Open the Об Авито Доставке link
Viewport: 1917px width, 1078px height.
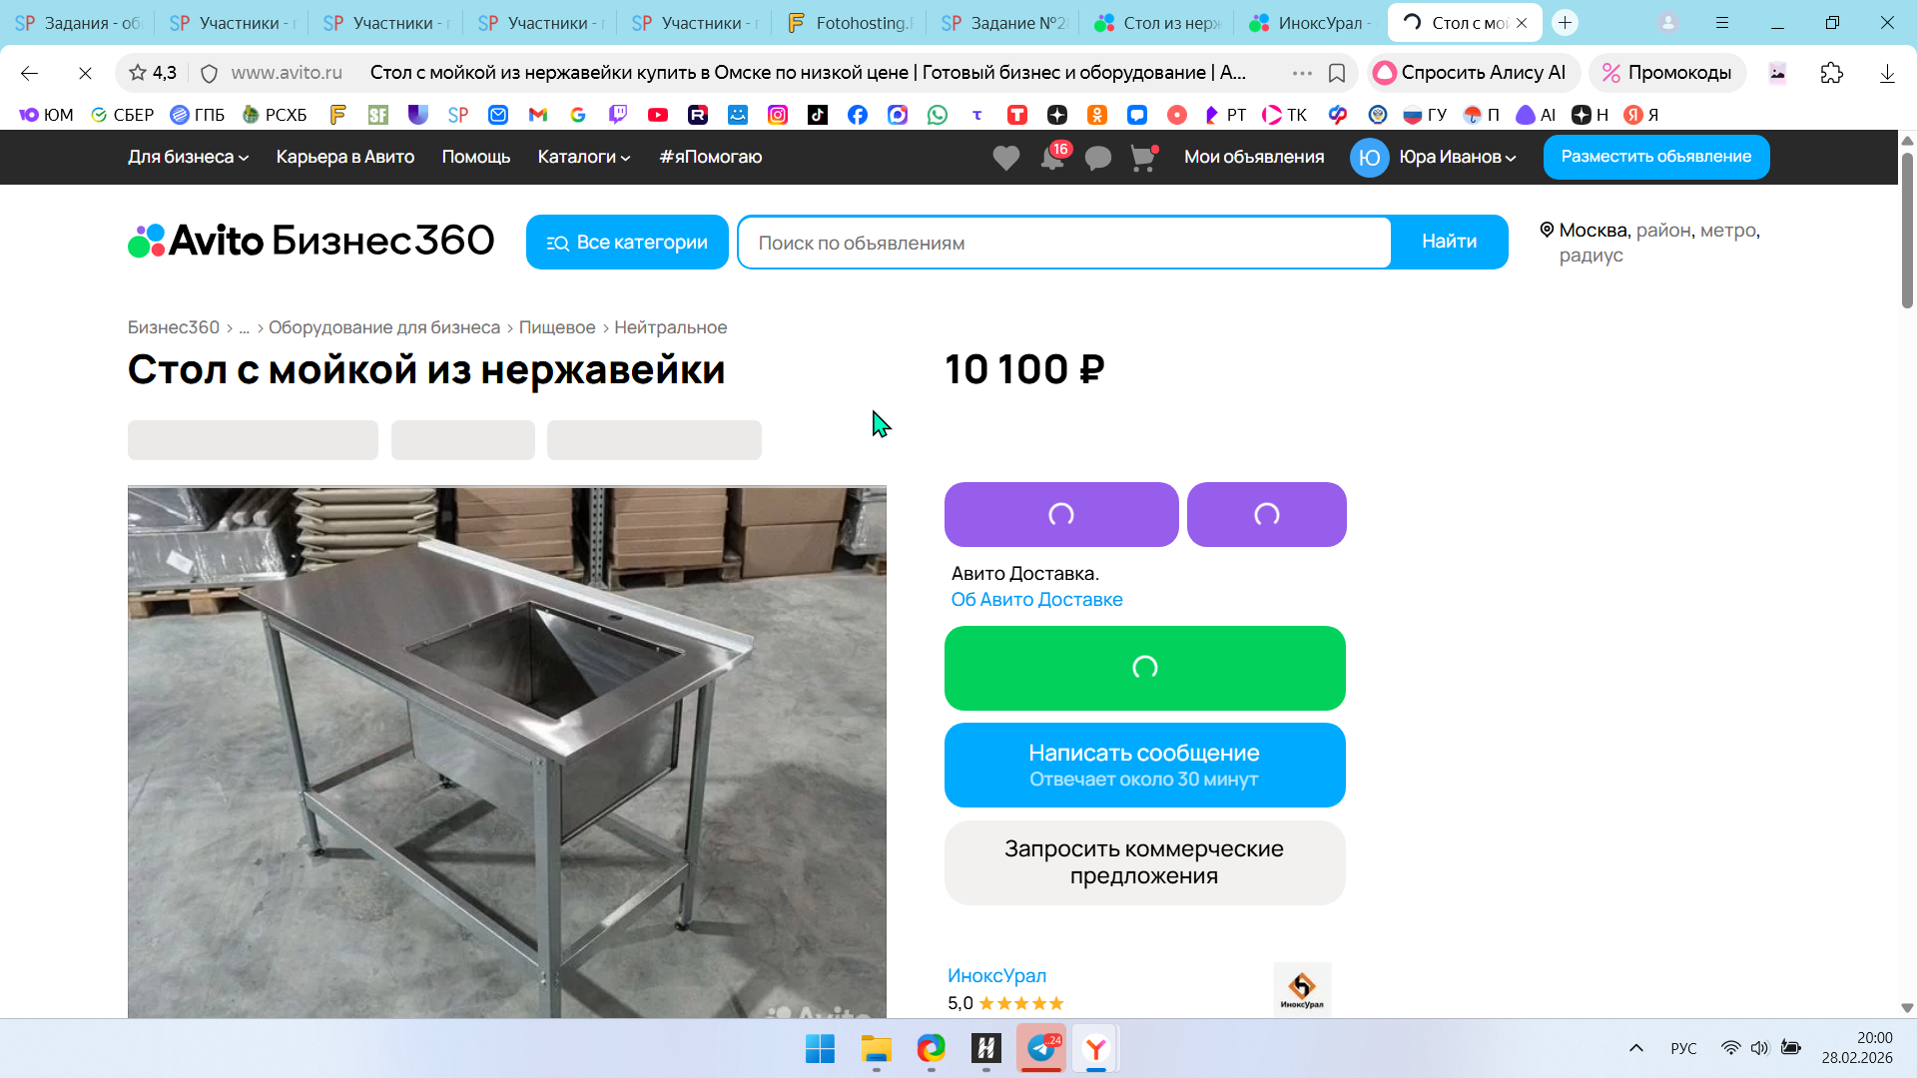pyautogui.click(x=1036, y=600)
